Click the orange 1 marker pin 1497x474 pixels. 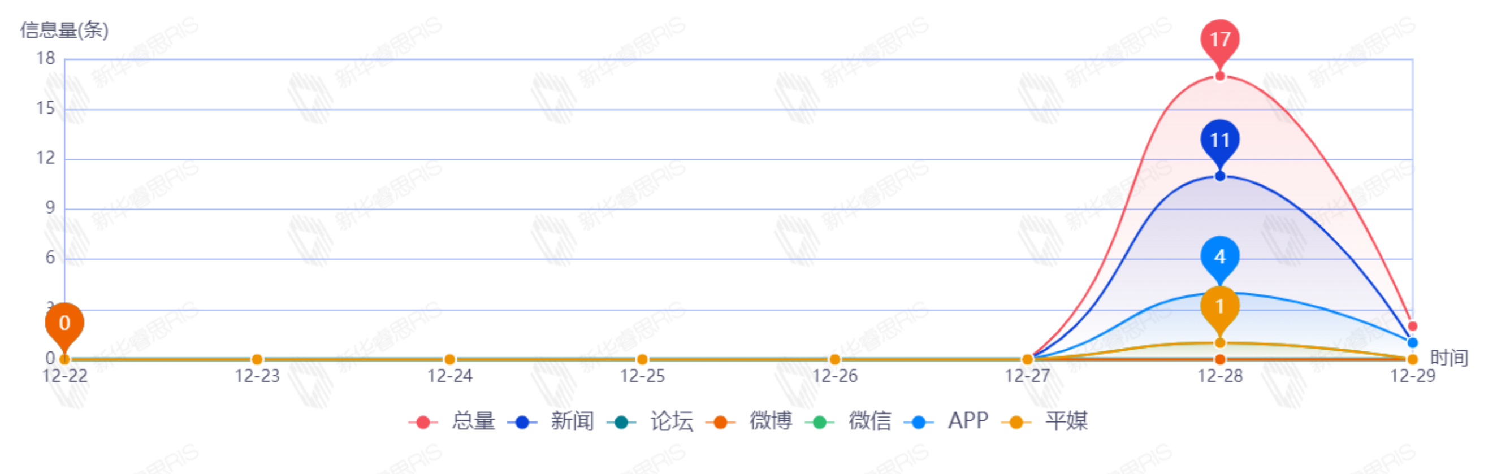coord(1220,306)
